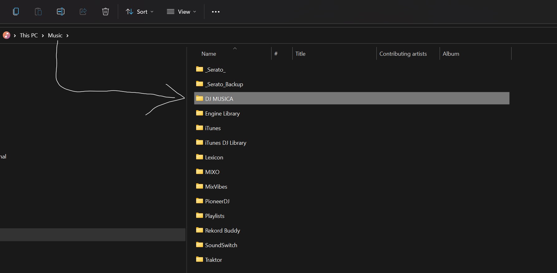
Task: Click the iTunes DJ Library name
Action: pos(225,143)
